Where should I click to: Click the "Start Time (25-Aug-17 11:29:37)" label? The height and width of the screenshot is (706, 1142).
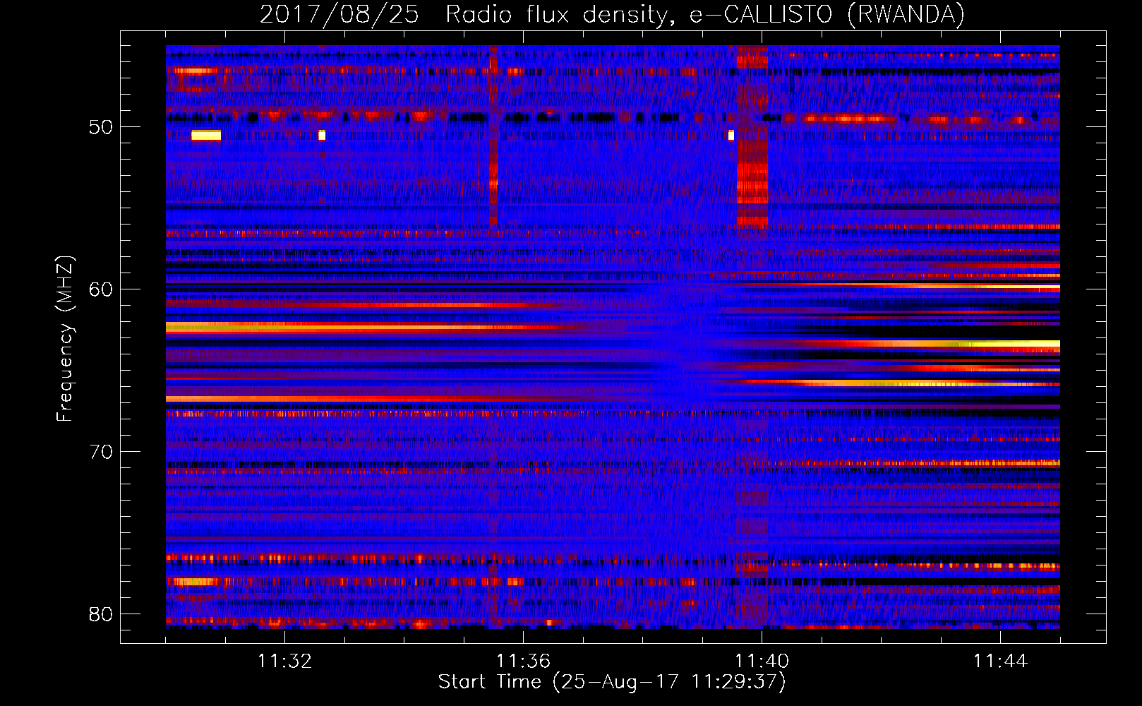(x=612, y=682)
